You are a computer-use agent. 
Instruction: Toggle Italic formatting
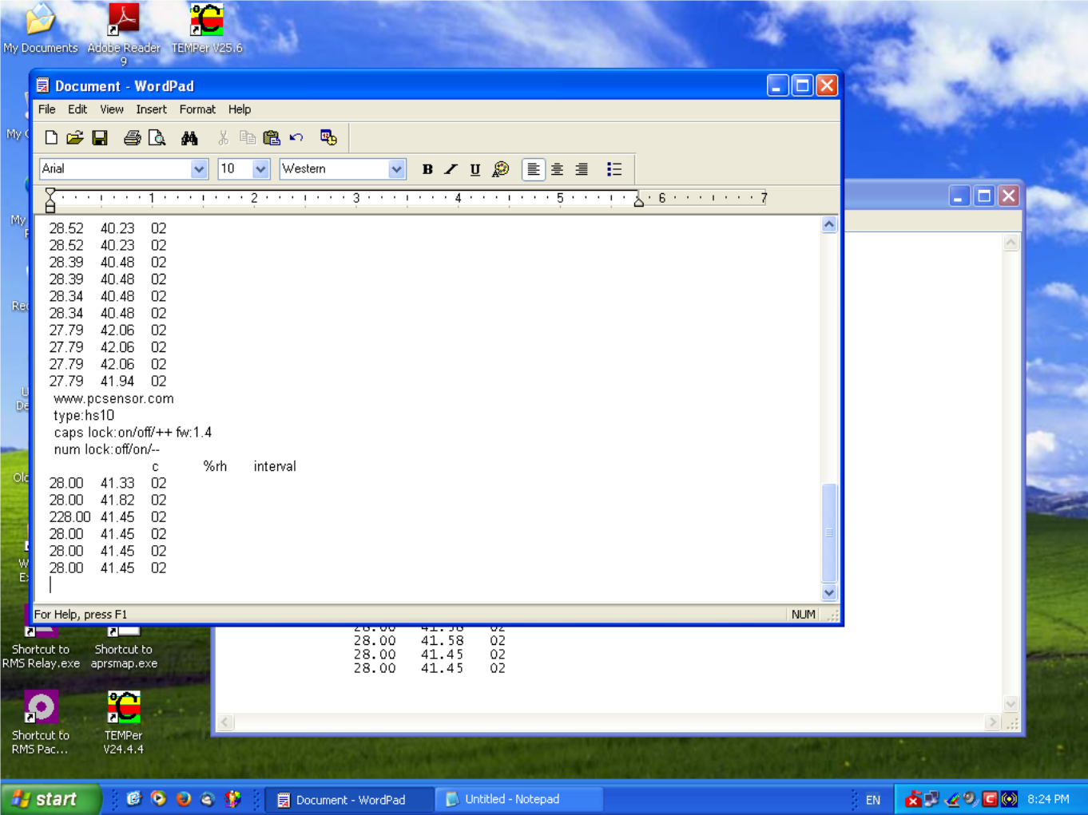pos(451,168)
